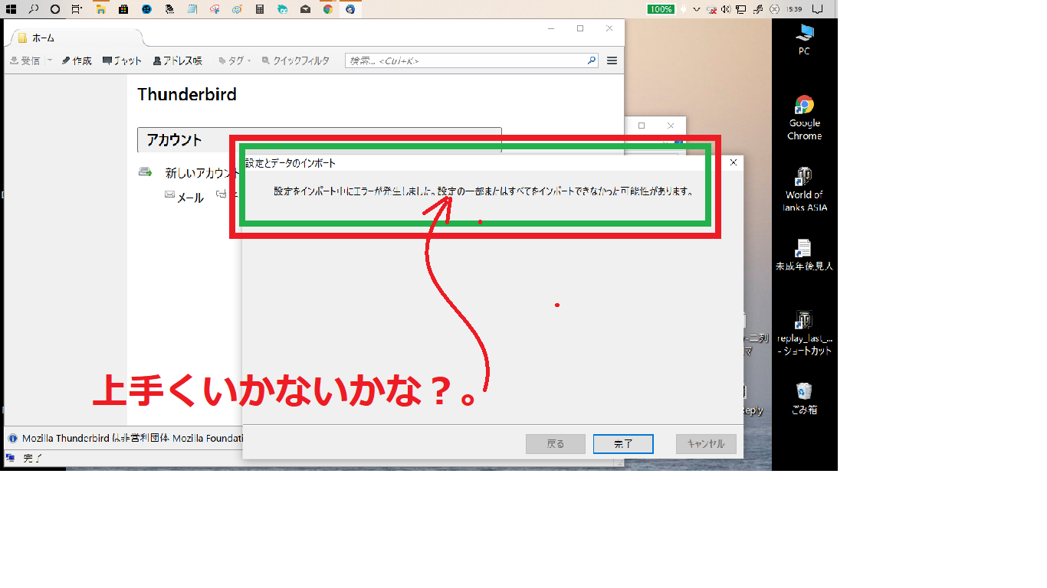Click the キャンセル button in dialog

pyautogui.click(x=706, y=444)
